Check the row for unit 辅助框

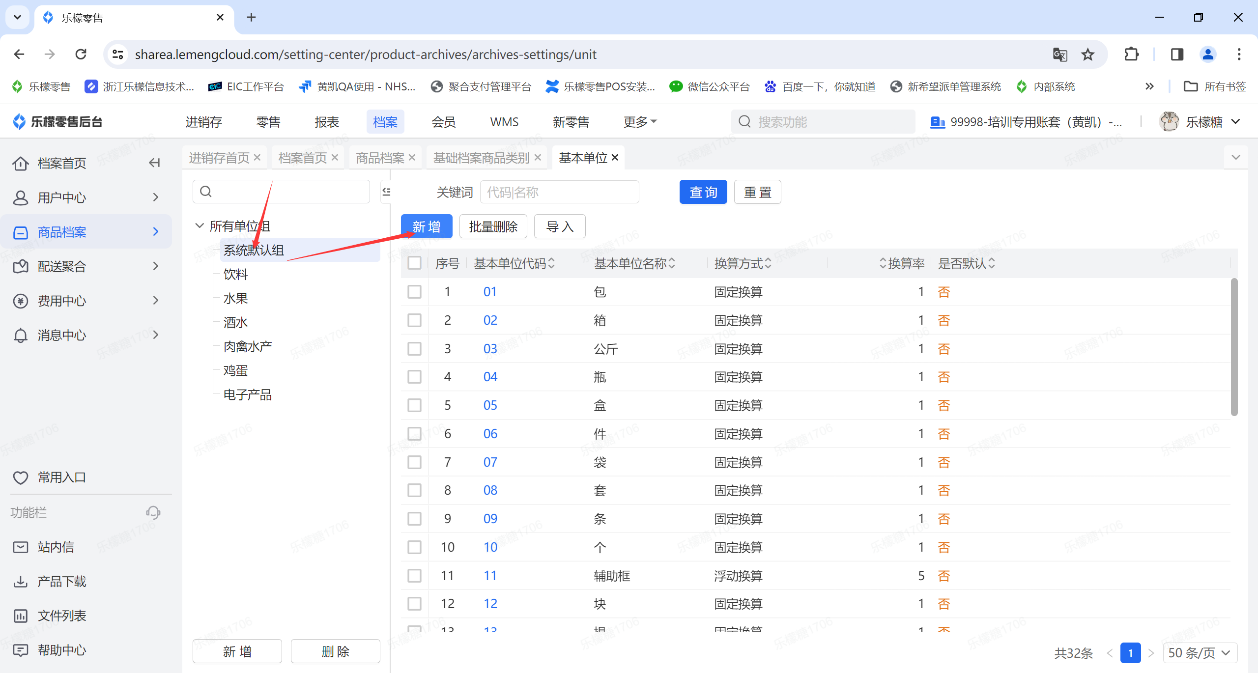(414, 576)
